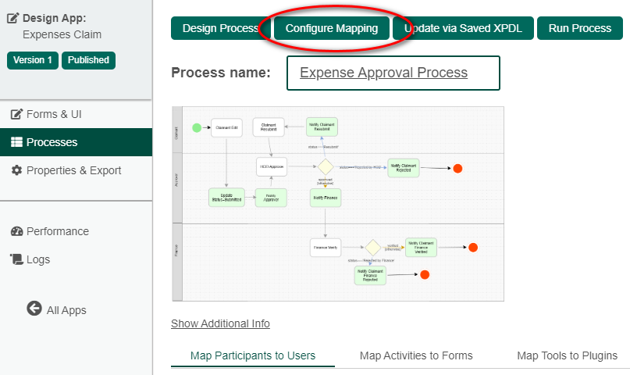Viewport: 630px width, 375px height.
Task: Click the Design App edit icon
Action: coord(13,17)
